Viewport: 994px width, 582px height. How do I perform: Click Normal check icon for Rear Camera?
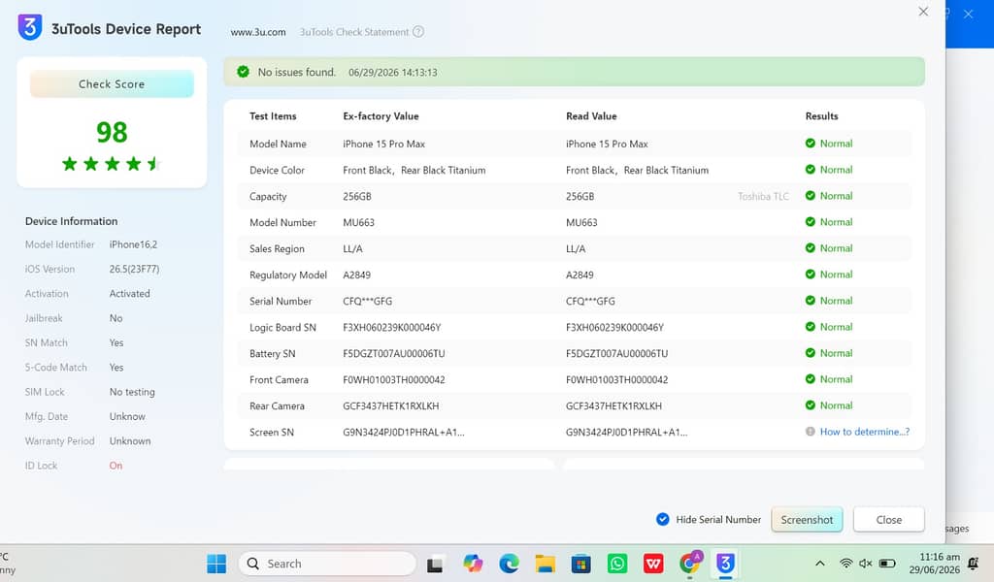tap(811, 405)
